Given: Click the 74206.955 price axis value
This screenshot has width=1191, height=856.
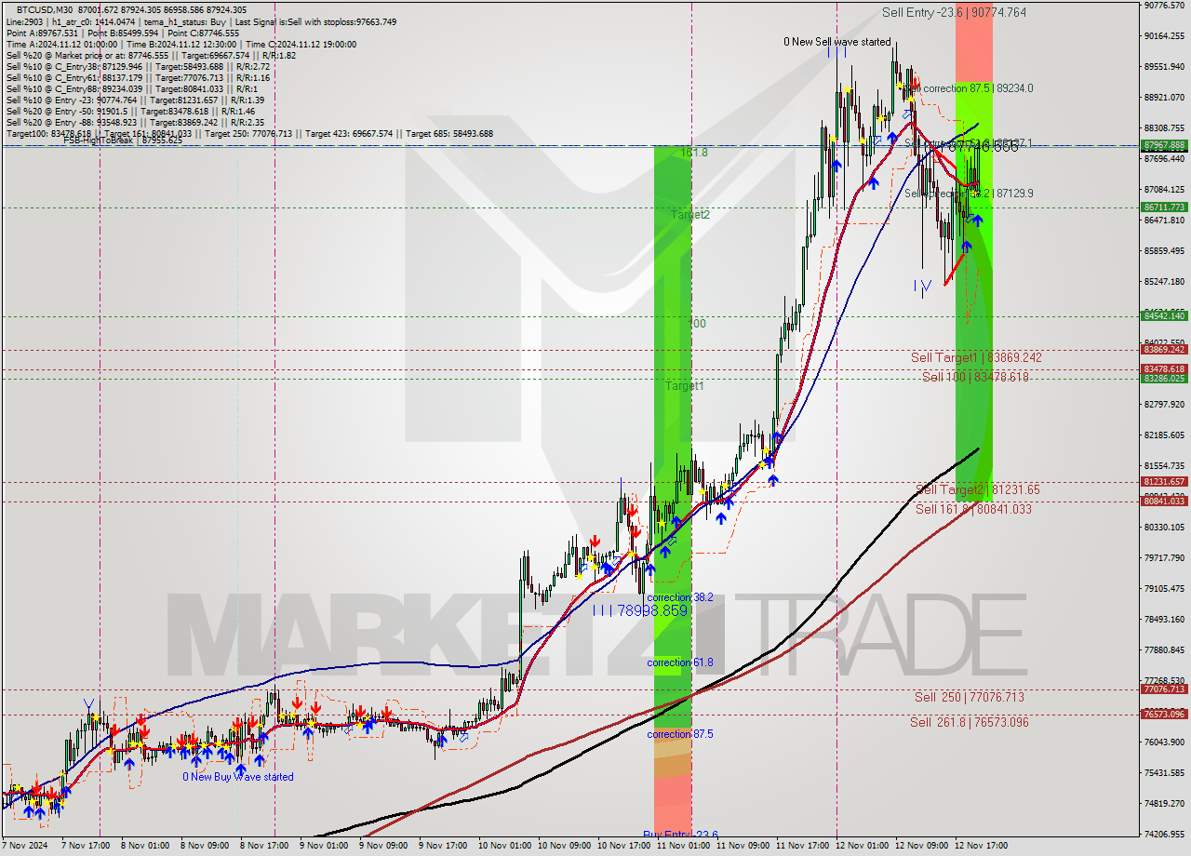Looking at the screenshot, I should tap(1164, 835).
